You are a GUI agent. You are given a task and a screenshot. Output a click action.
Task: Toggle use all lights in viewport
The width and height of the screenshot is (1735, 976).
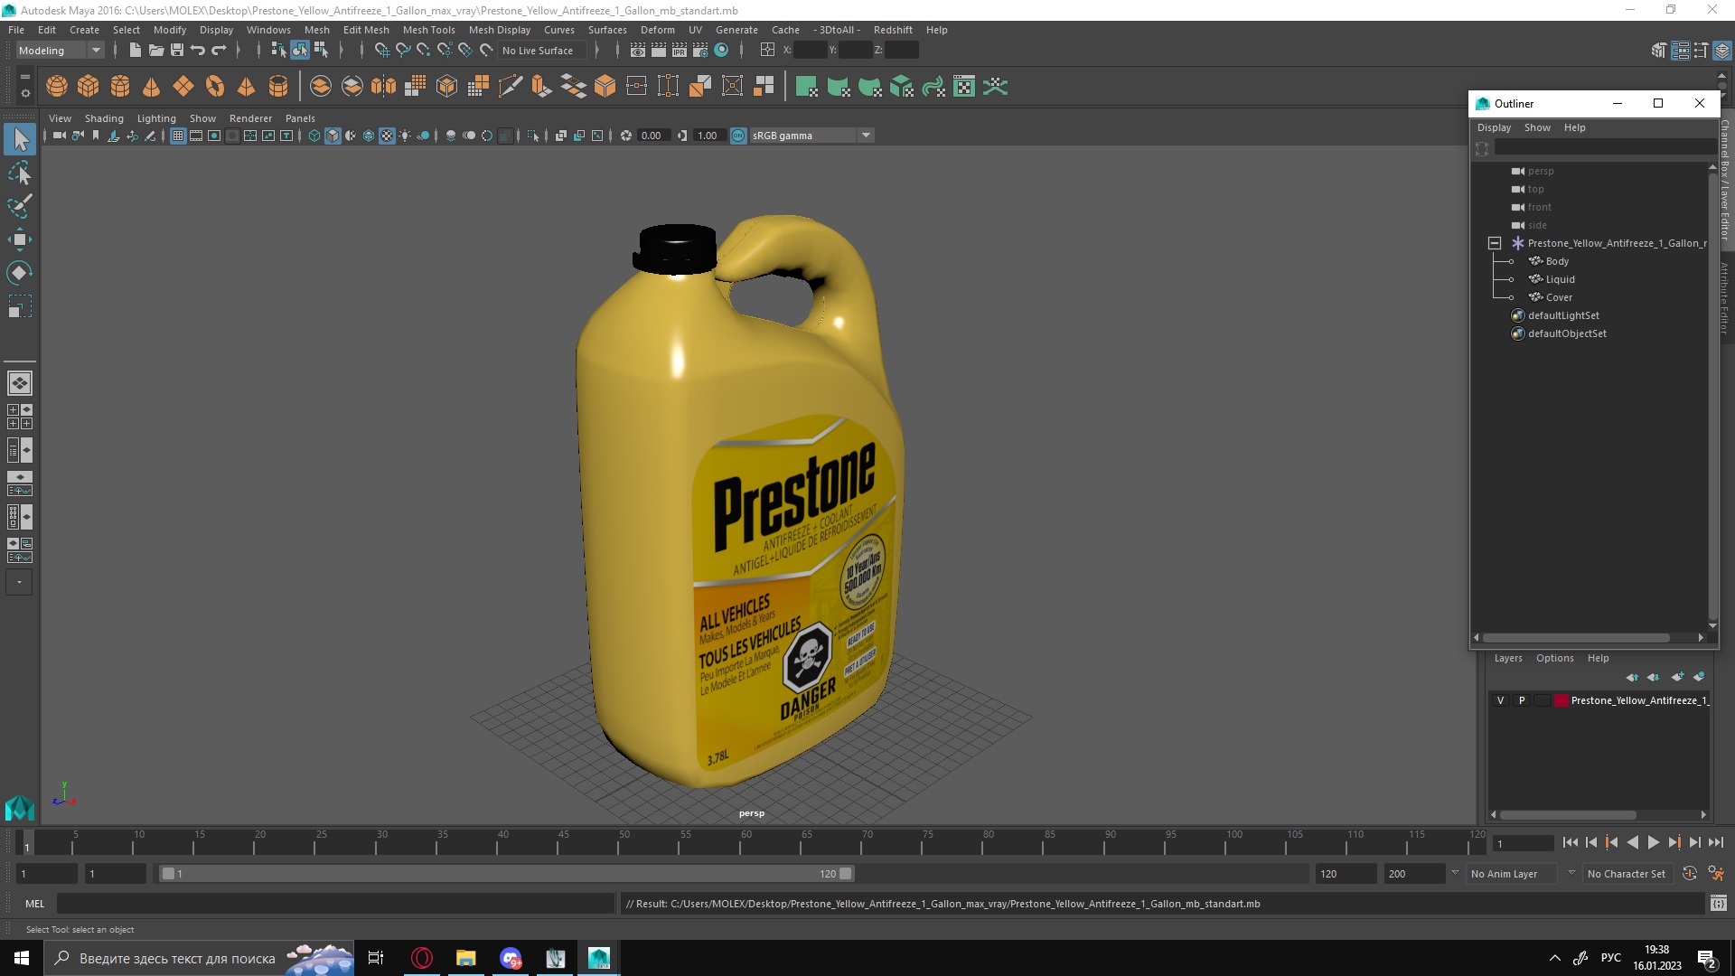405,136
